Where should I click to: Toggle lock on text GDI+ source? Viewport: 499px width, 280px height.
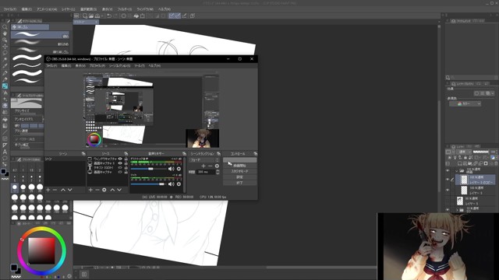[x=126, y=168]
